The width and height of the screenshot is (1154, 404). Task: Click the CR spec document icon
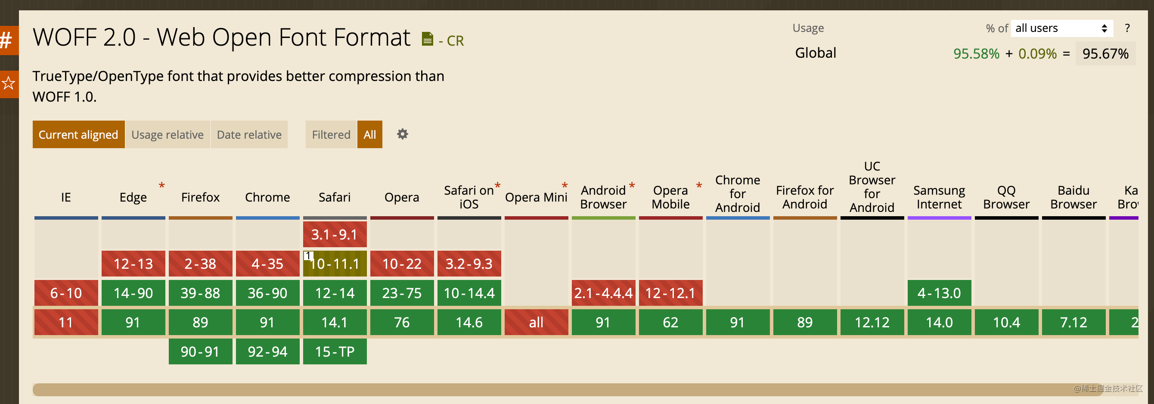pyautogui.click(x=428, y=40)
